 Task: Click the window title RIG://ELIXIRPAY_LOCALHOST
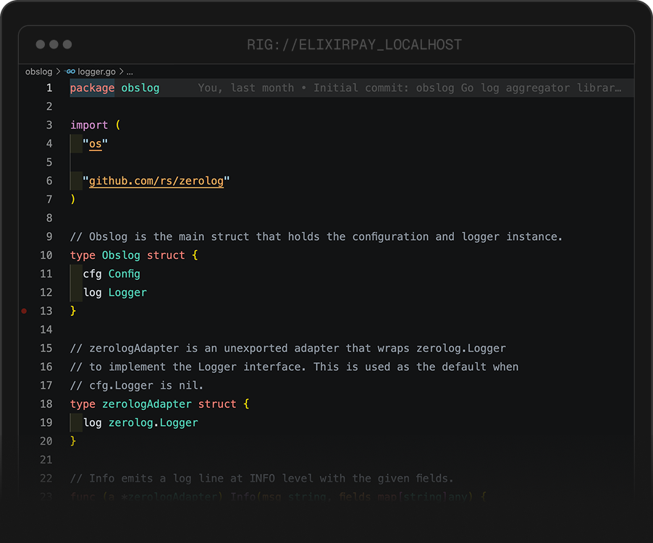click(355, 45)
